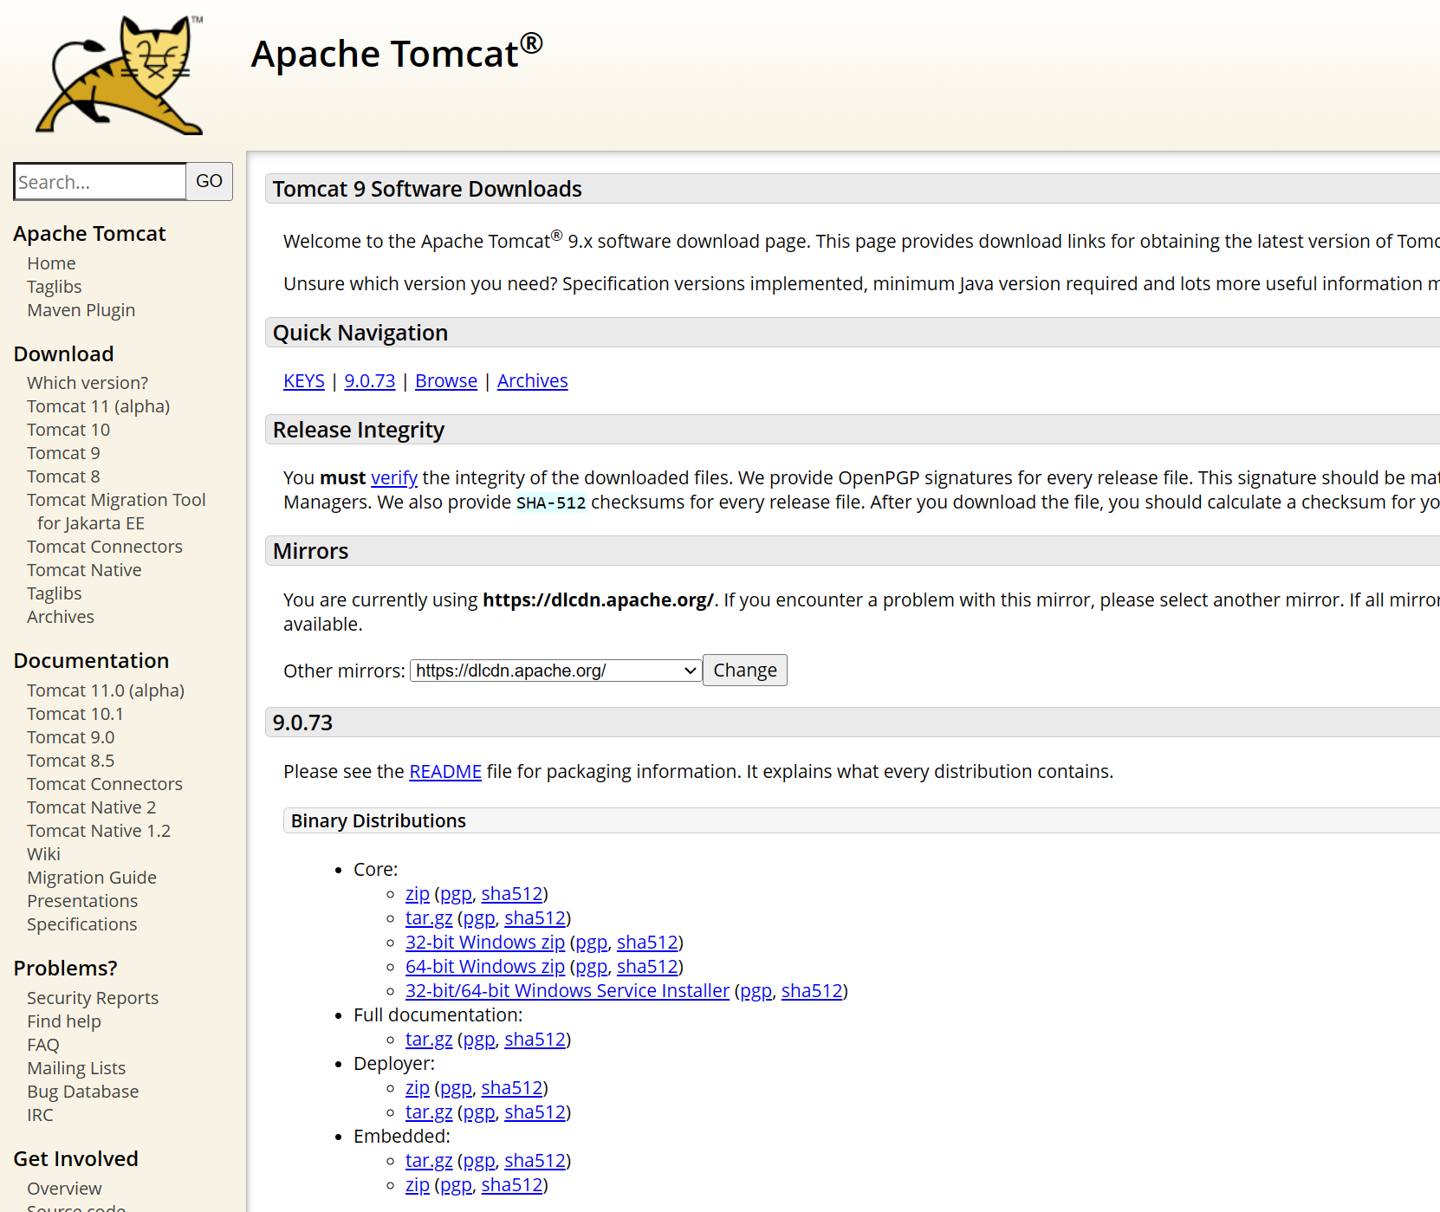Open sha512 checksum for Core zip

tap(512, 894)
